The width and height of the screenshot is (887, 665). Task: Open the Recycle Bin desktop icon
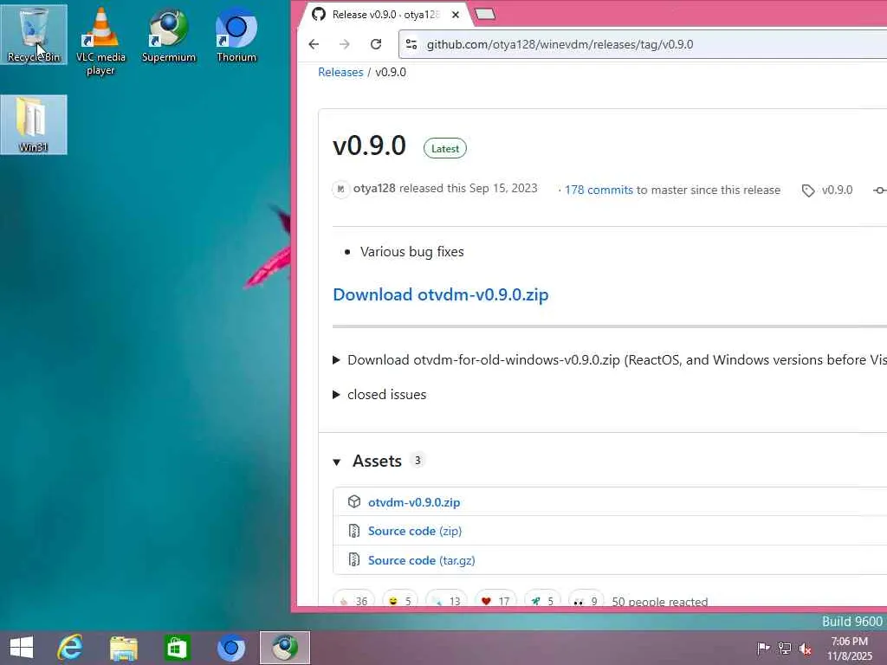point(34,35)
